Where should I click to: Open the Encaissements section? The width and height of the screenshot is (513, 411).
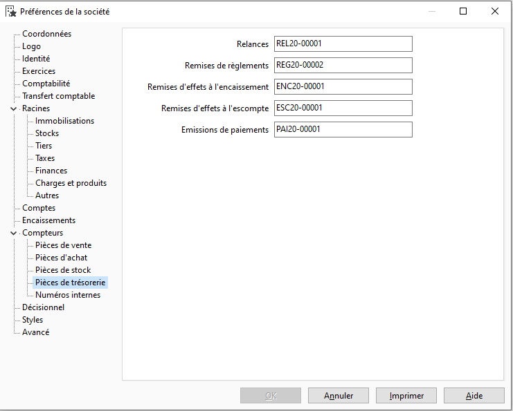point(48,220)
